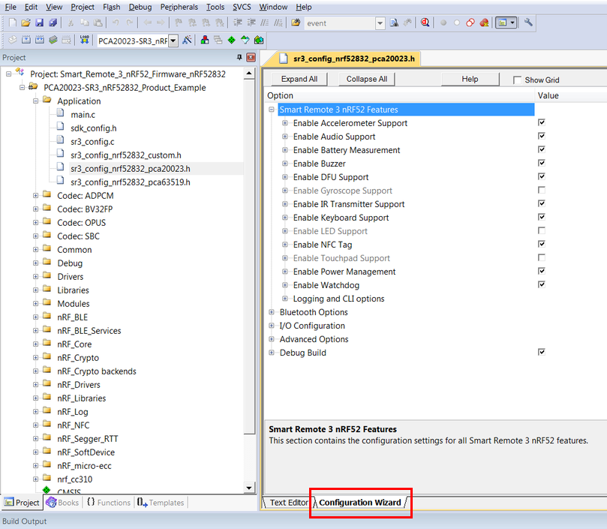This screenshot has width=607, height=529.
Task: Open the Select Software Packs icon
Action: (x=245, y=40)
